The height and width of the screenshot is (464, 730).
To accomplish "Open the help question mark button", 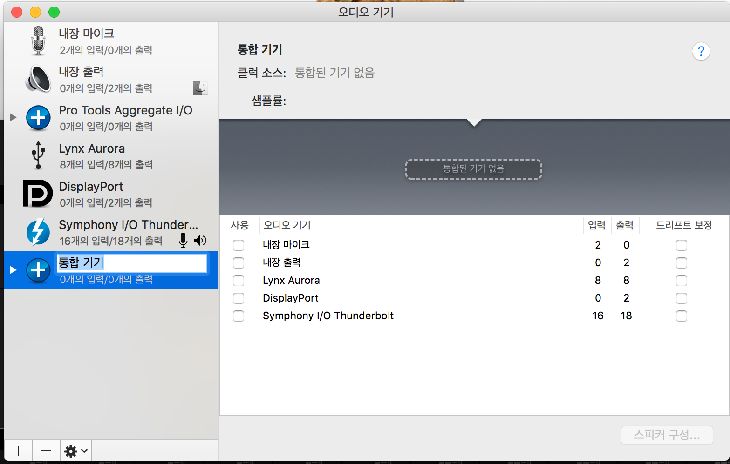I will pyautogui.click(x=701, y=51).
